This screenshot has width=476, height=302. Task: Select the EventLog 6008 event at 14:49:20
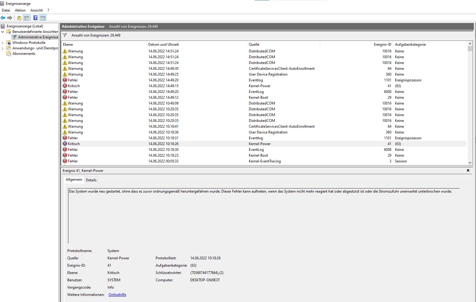tap(264, 92)
